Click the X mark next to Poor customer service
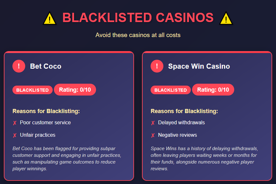276x184 pixels. 15,123
